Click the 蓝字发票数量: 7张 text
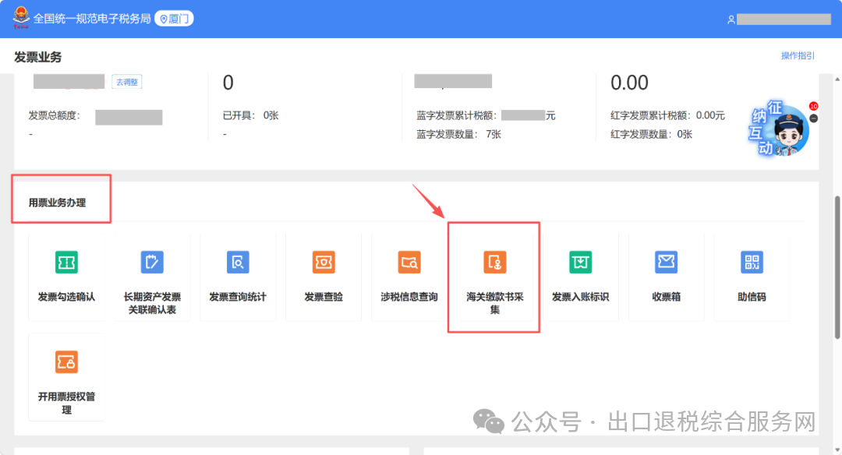 (x=458, y=134)
